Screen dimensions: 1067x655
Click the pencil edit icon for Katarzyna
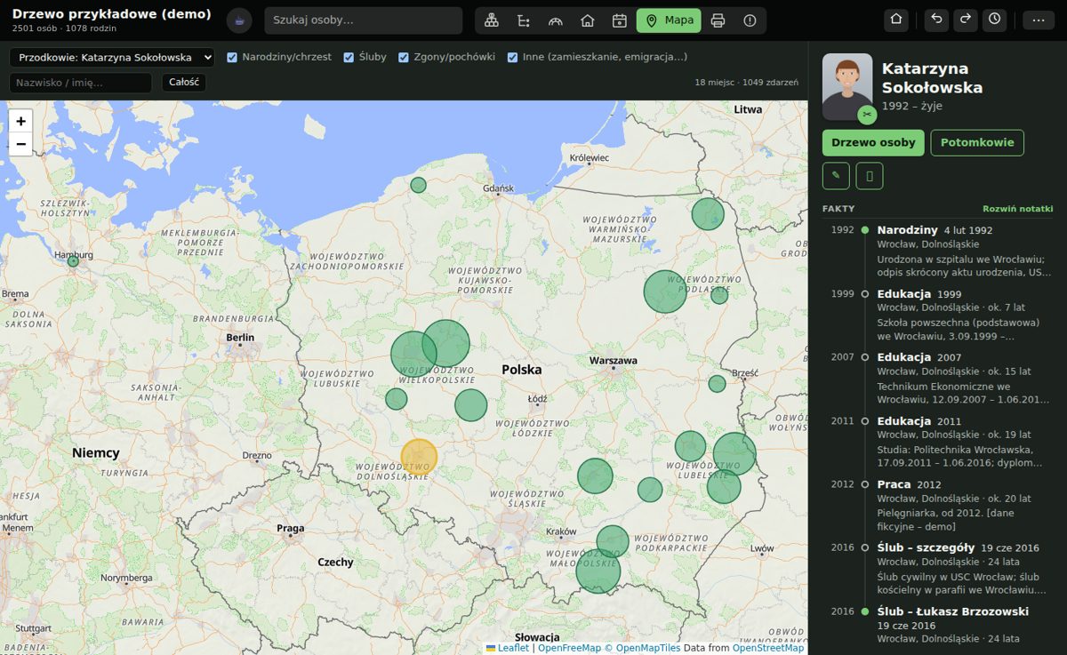click(x=836, y=176)
